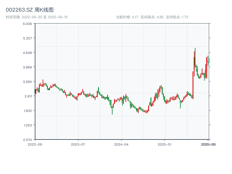
Task: Click the 002263.SZ 周K线图 chart title
Action: click(30, 10)
